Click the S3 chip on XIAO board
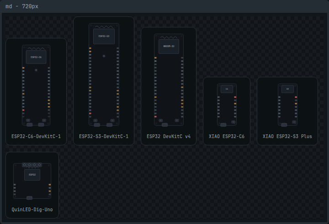 [x=287, y=89]
